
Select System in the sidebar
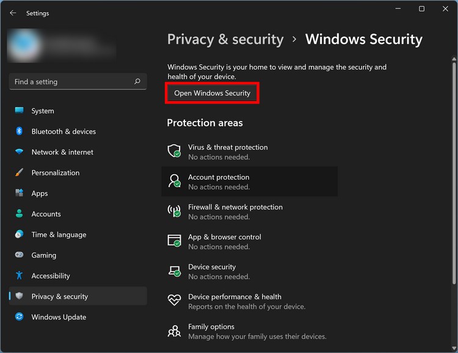42,111
